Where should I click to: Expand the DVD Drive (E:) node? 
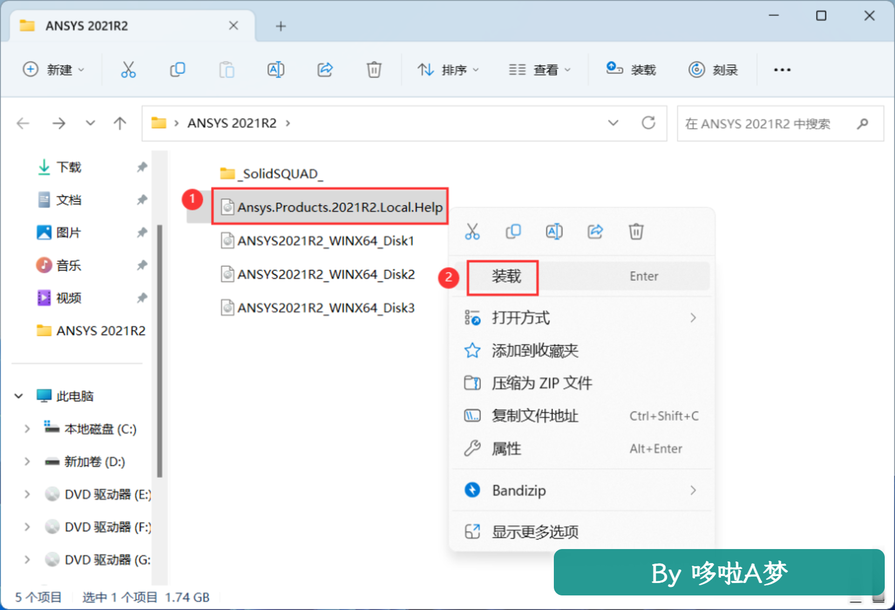[x=27, y=494]
